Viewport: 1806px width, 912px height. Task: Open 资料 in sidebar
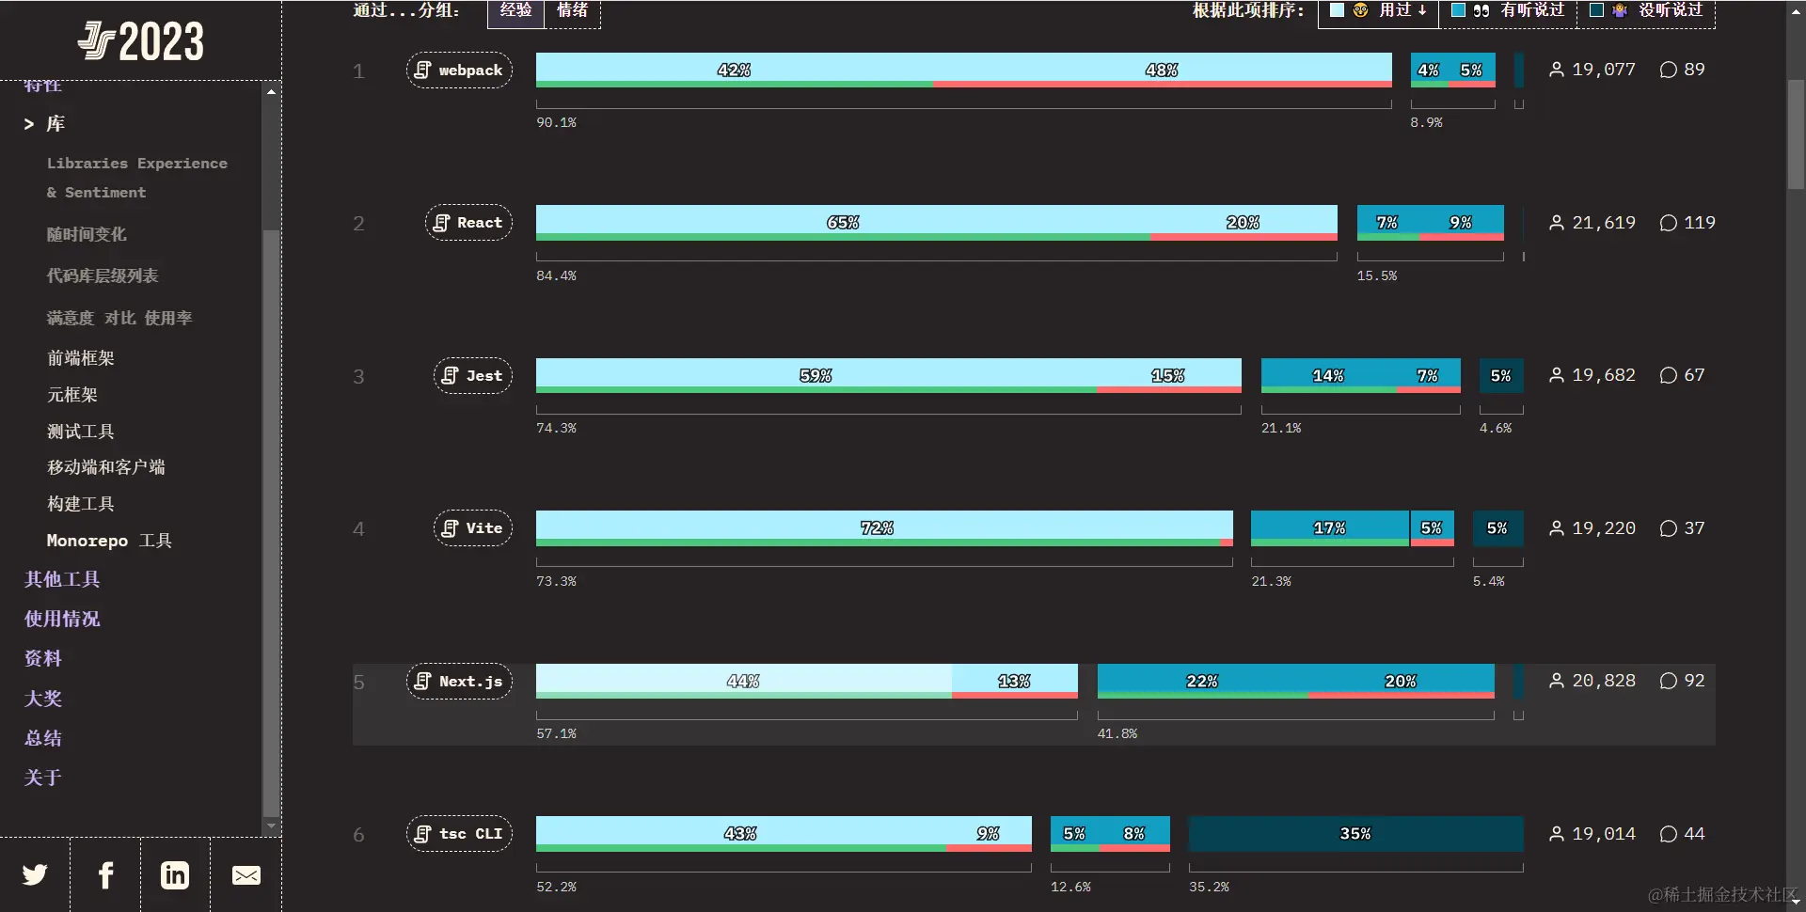tap(43, 658)
